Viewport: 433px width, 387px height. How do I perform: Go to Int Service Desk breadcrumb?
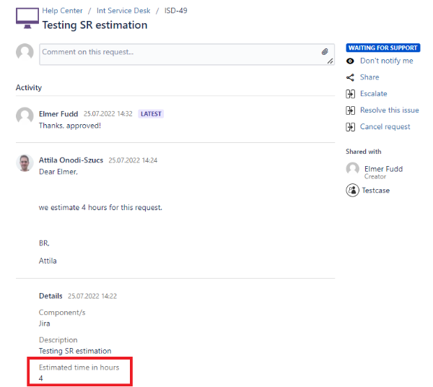123,11
